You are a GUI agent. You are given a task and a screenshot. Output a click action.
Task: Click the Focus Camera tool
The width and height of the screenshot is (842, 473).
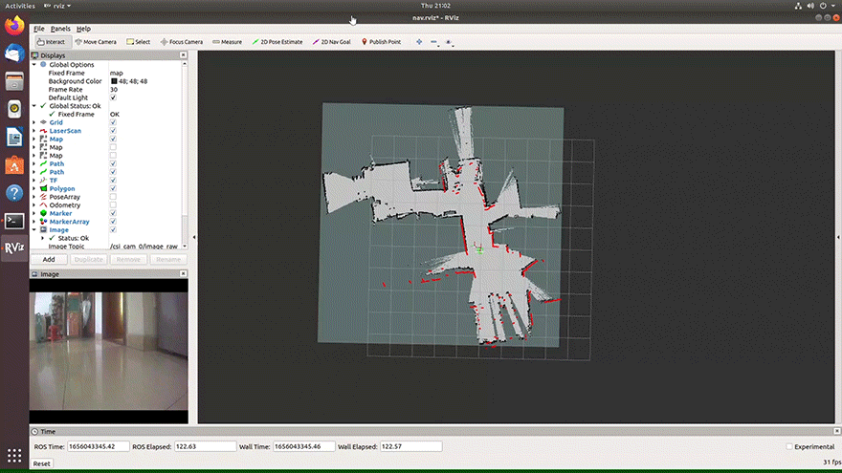[x=183, y=42]
